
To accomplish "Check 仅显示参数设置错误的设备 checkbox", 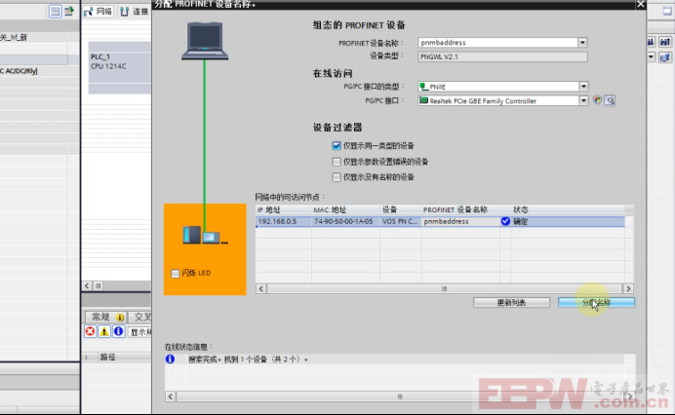I will 337,162.
